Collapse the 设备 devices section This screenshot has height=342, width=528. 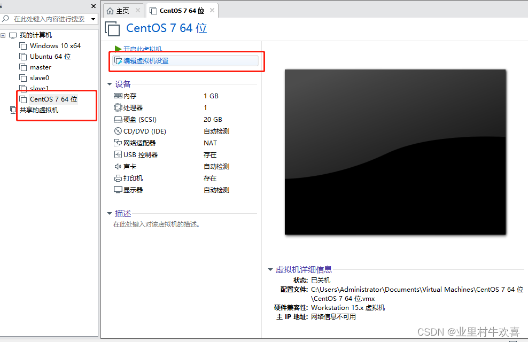(x=110, y=84)
